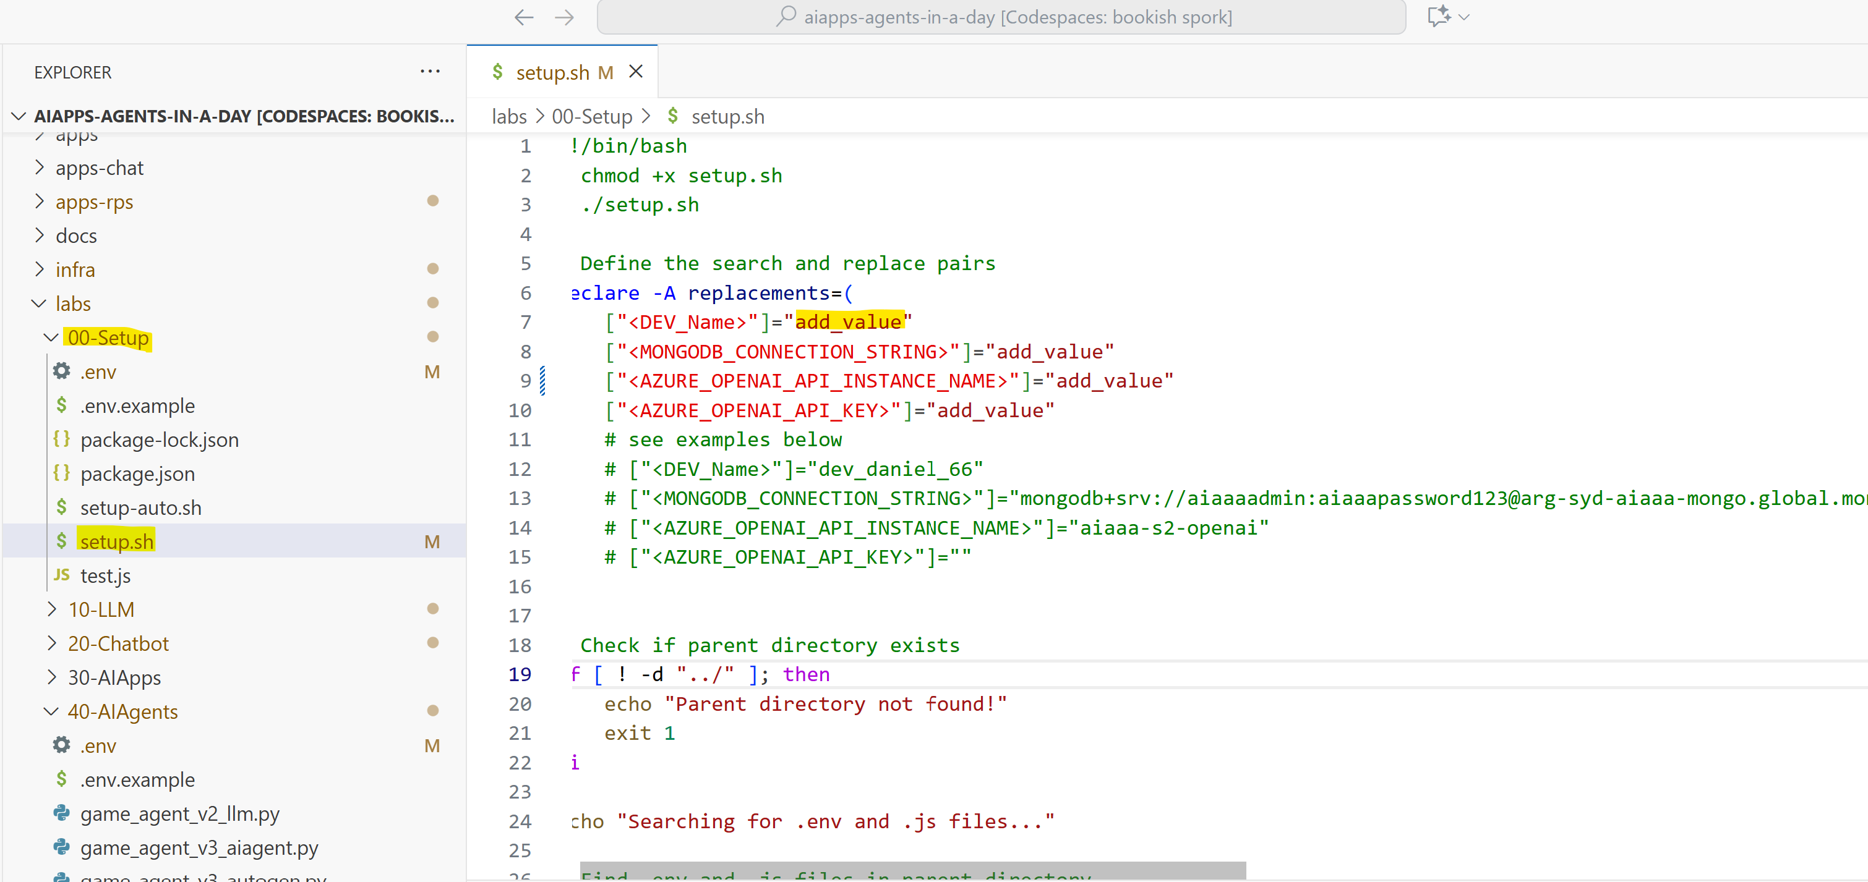Click the command center search field
The width and height of the screenshot is (1868, 882).
[x=1001, y=17]
